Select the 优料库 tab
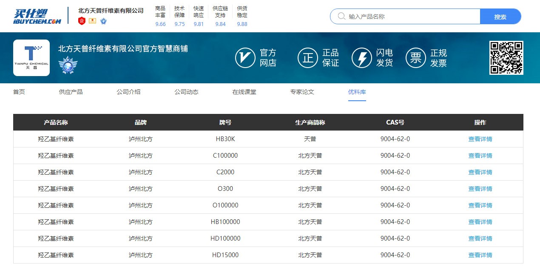Viewport: 540px width, 275px height. click(357, 92)
